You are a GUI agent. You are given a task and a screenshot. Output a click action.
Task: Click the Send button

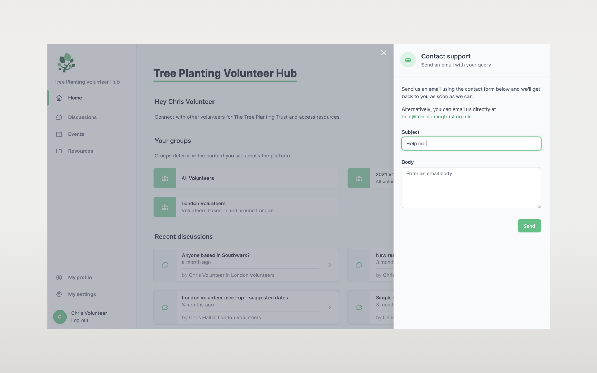pos(529,226)
